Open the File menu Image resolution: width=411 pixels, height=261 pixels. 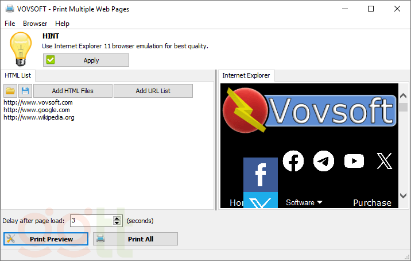pos(10,24)
